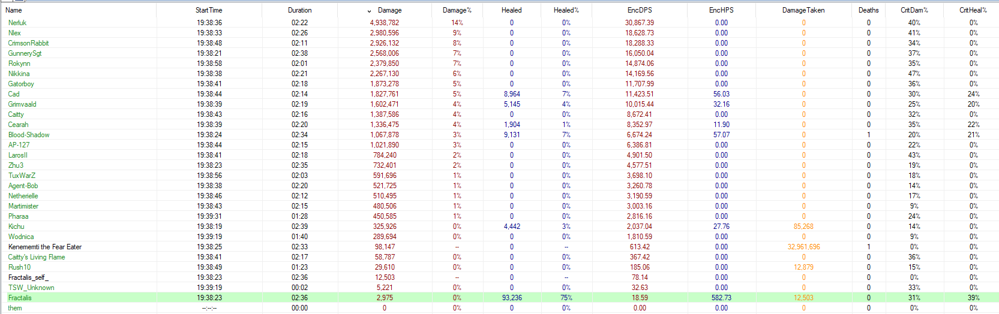Image resolution: width=999 pixels, height=314 pixels.
Task: Select Kenememti the Fear Eater row
Action: (x=45, y=247)
